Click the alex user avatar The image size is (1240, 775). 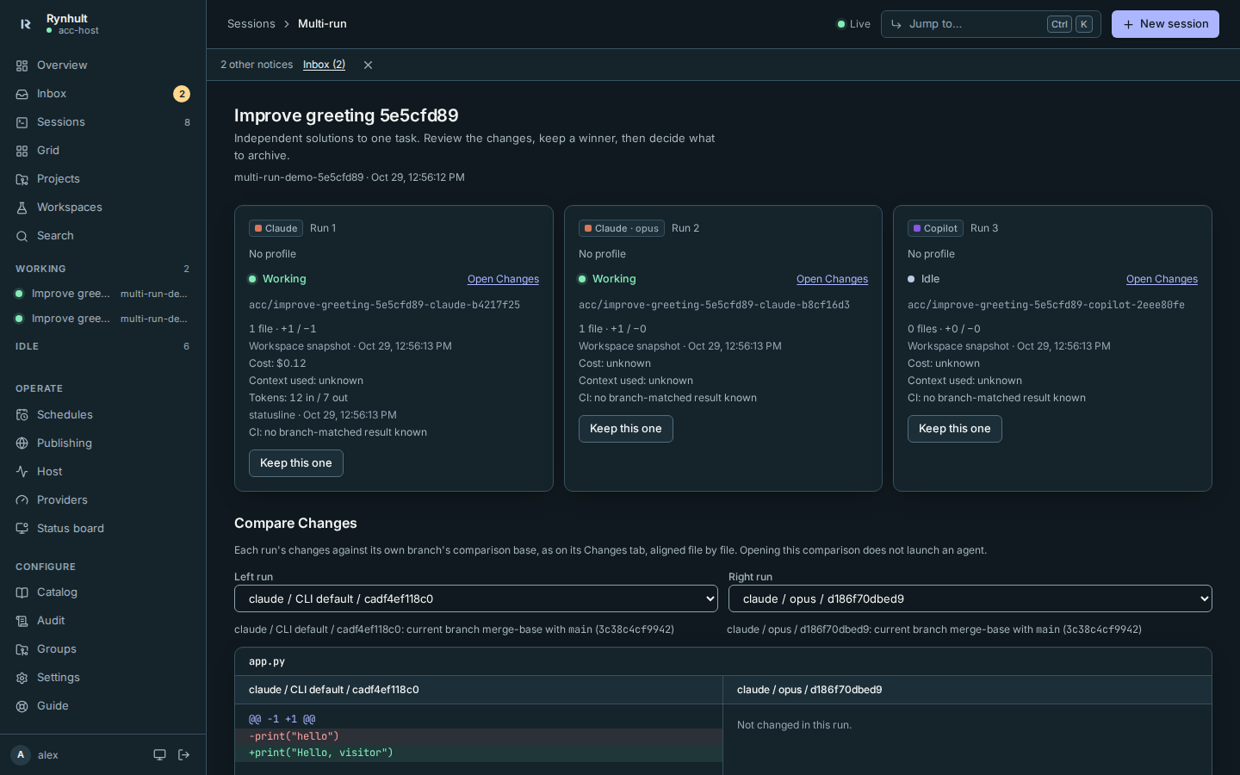(21, 755)
